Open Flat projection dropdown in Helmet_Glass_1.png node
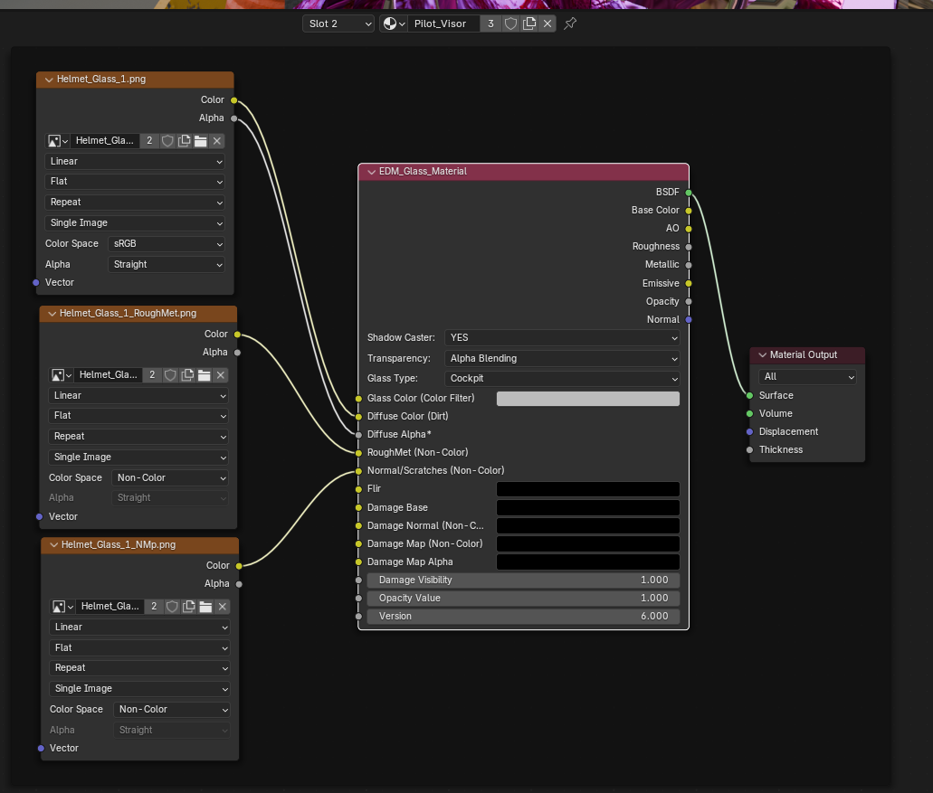 (x=136, y=182)
